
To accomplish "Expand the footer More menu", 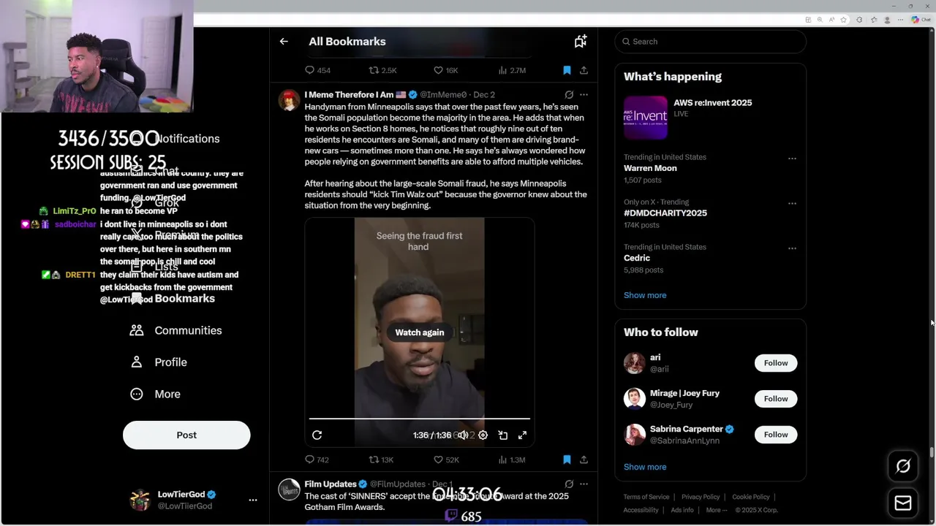I will (x=716, y=510).
